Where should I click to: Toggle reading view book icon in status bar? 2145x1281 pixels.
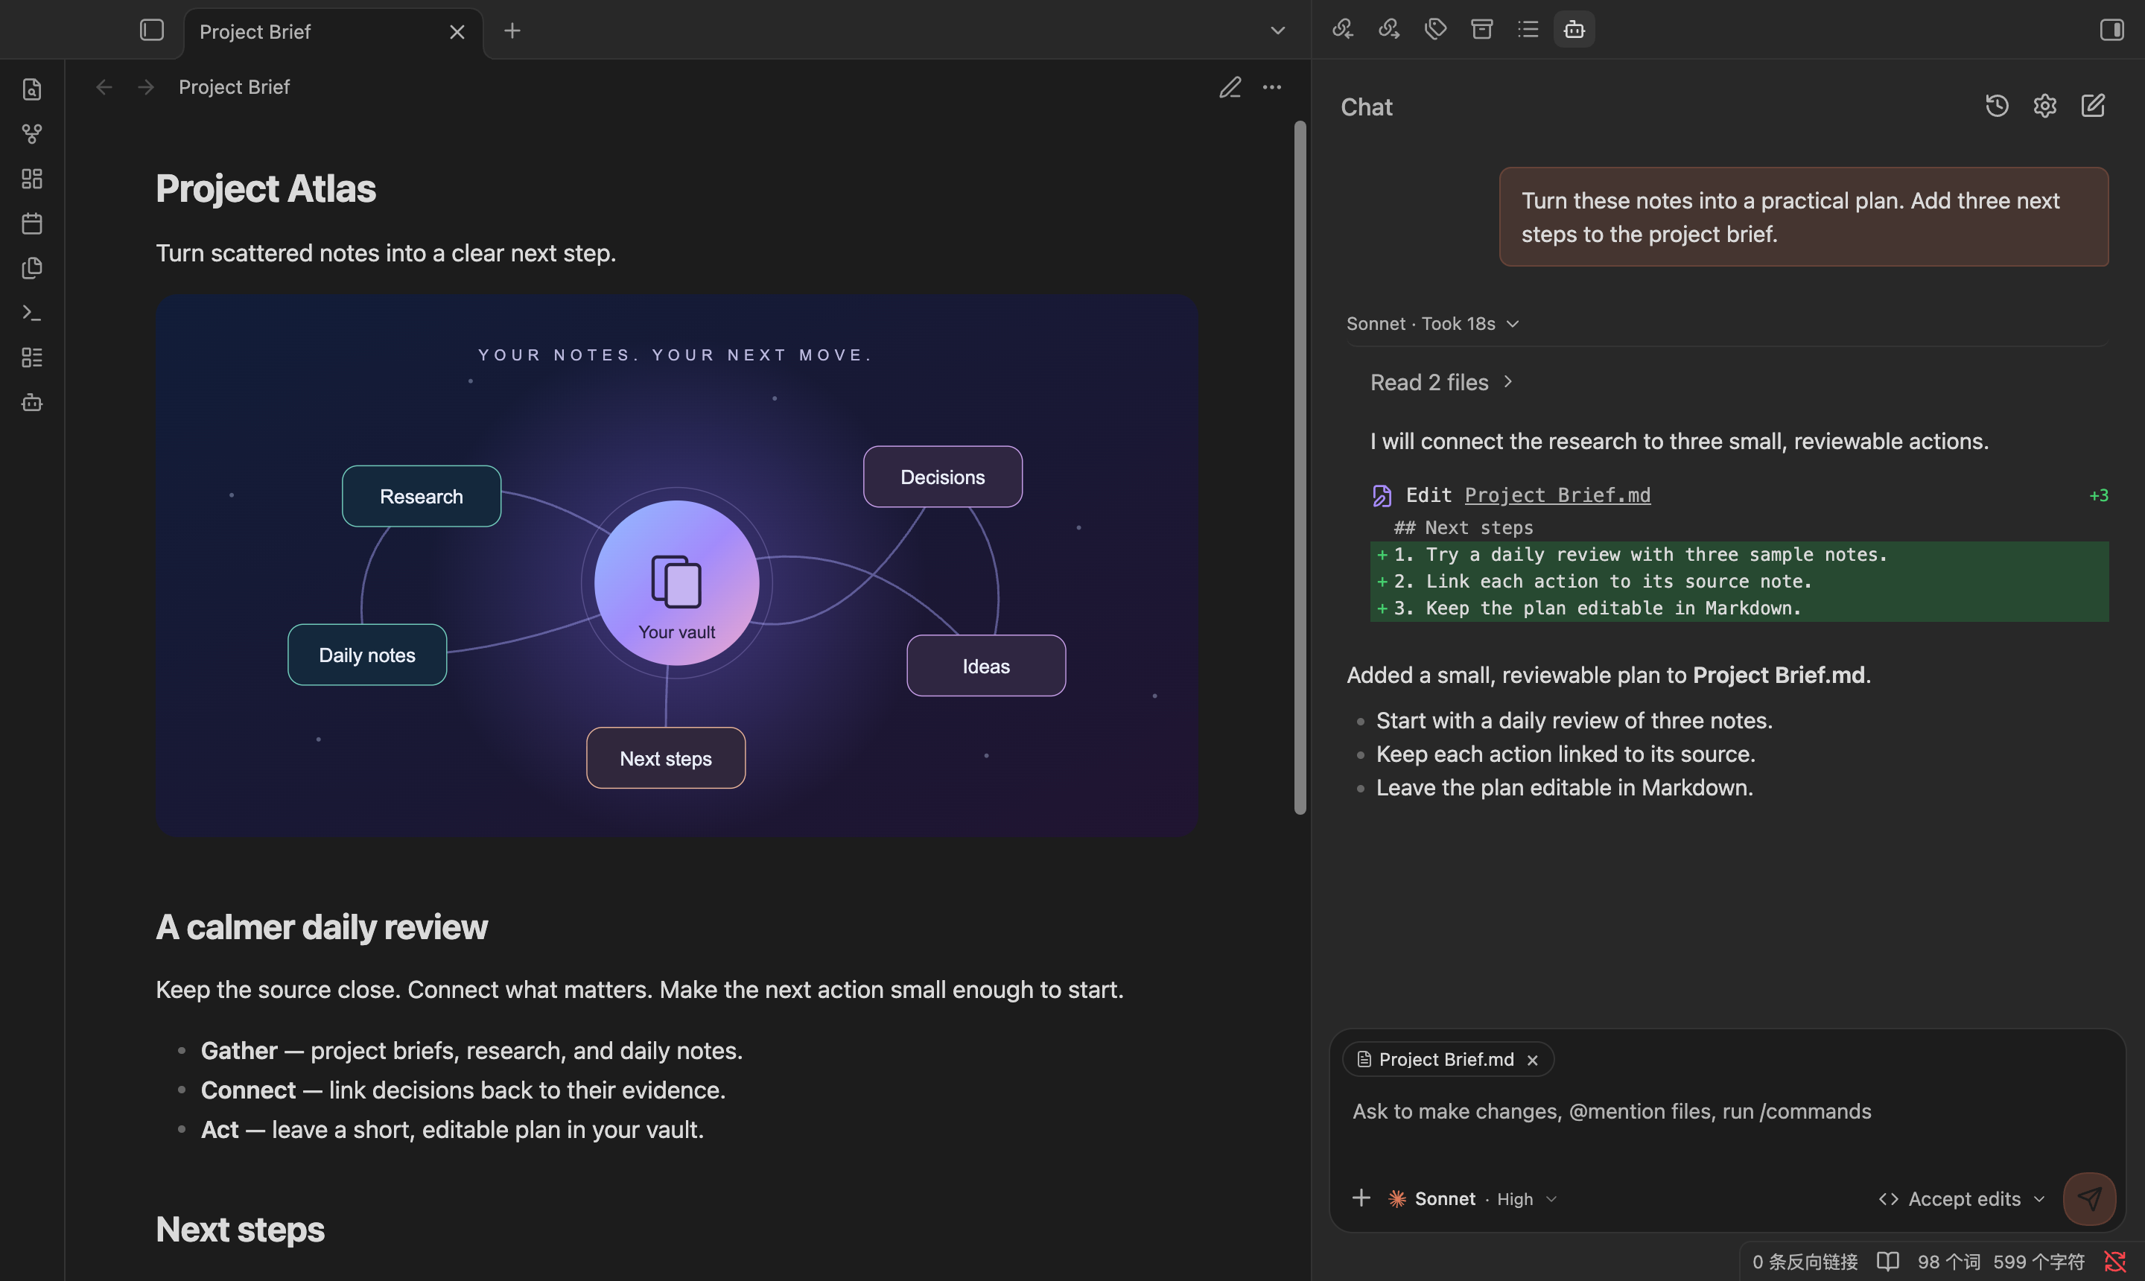[1888, 1262]
